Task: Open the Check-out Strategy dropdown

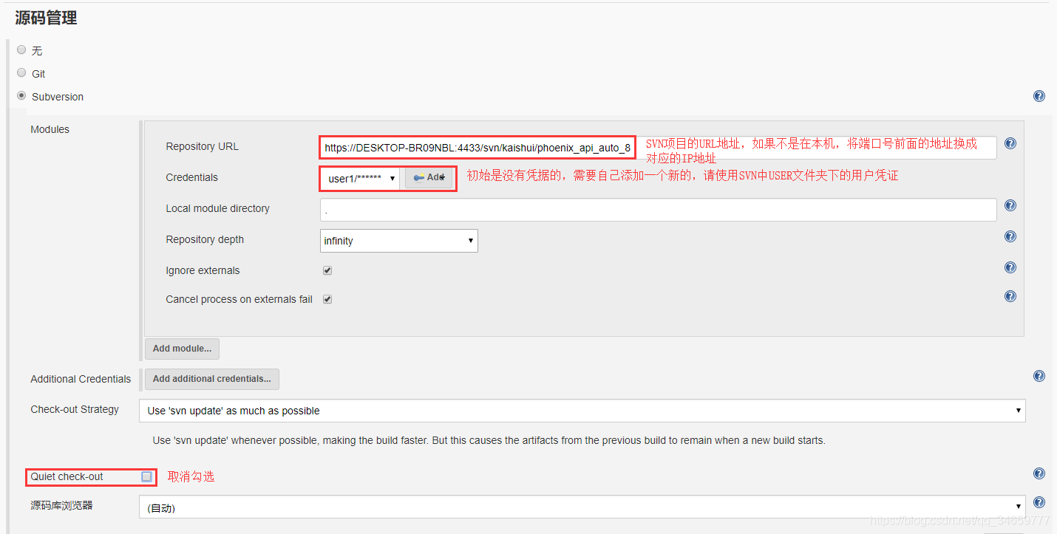Action: tap(582, 411)
